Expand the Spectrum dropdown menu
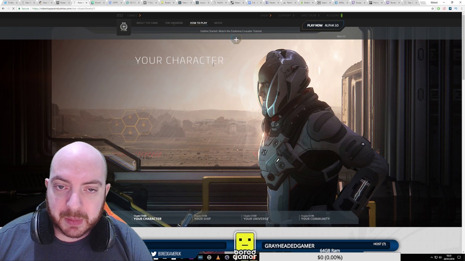Screen dimensions: 465x261 [310, 16]
